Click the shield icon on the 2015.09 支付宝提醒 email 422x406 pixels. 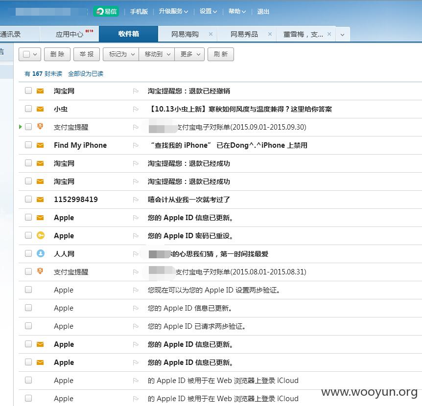click(x=40, y=126)
